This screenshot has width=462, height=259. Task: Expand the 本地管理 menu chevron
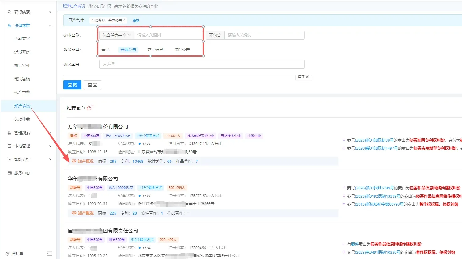(50, 146)
